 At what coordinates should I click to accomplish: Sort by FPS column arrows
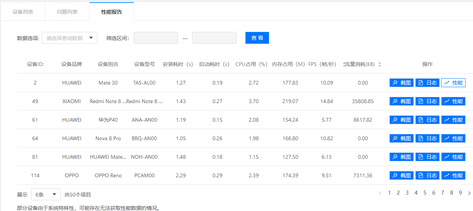click(344, 64)
